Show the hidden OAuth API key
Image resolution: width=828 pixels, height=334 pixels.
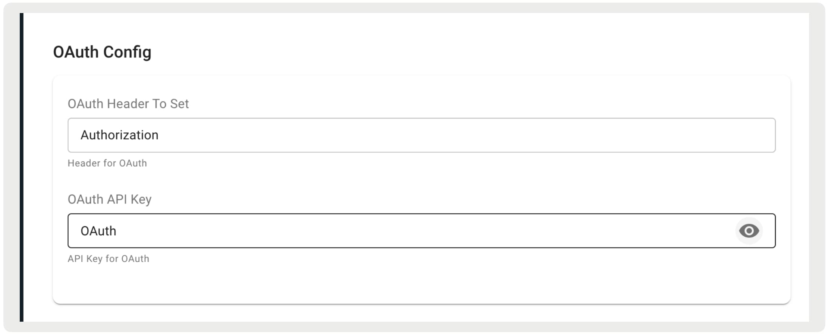(x=749, y=231)
